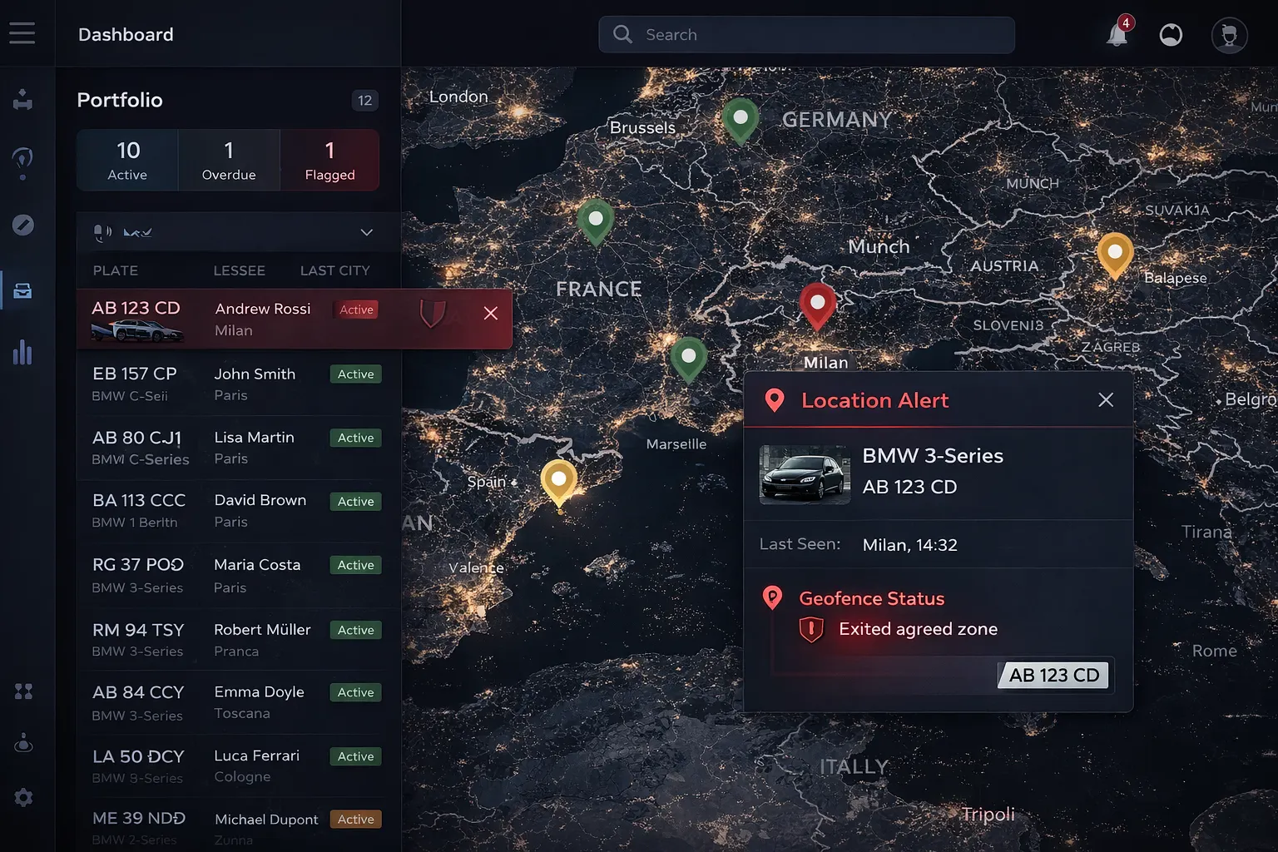
Task: Open the hamburger menu icon
Action: [22, 33]
